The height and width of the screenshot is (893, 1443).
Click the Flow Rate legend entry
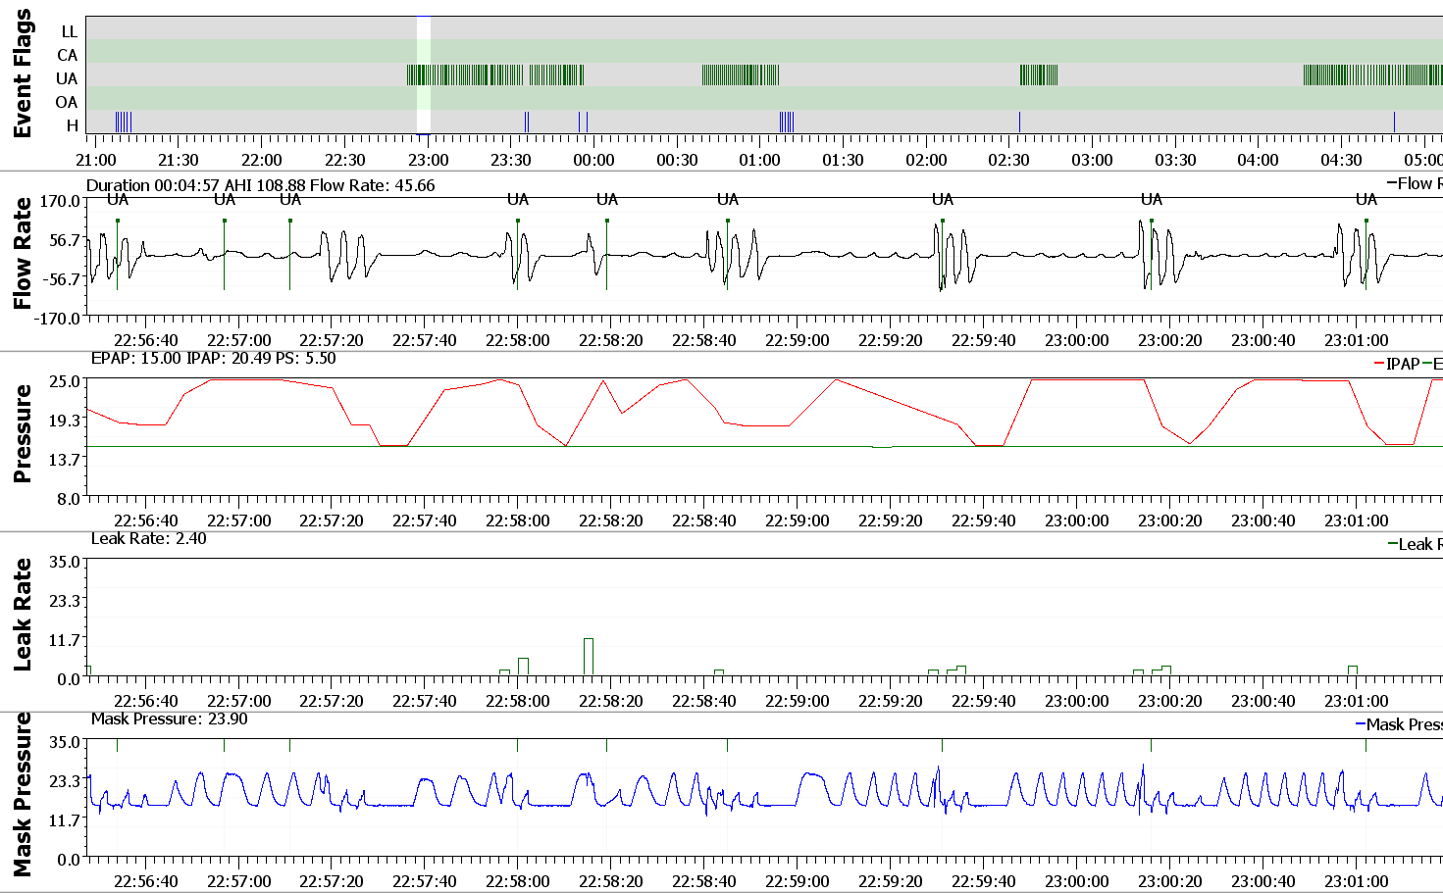tap(1415, 183)
